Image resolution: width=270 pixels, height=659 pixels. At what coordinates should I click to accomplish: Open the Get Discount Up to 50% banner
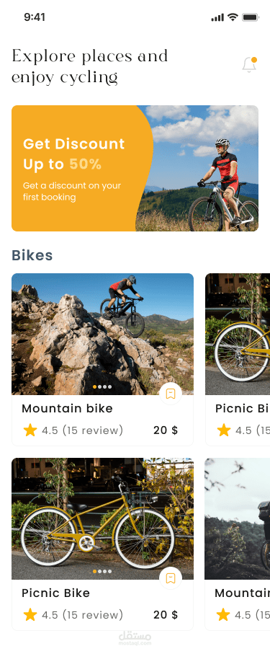[135, 168]
